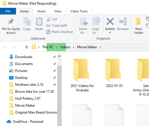Expand chevron after This PC breadcrumb
Image resolution: width=149 pixels, height=126 pixels.
[x=57, y=47]
